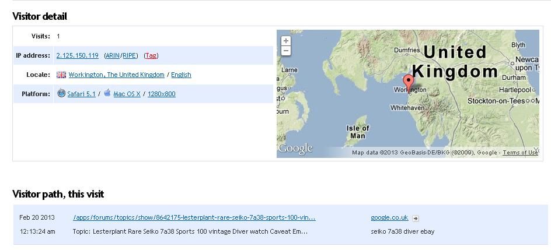Open the lesterplant forum topic URL

[x=194, y=218]
